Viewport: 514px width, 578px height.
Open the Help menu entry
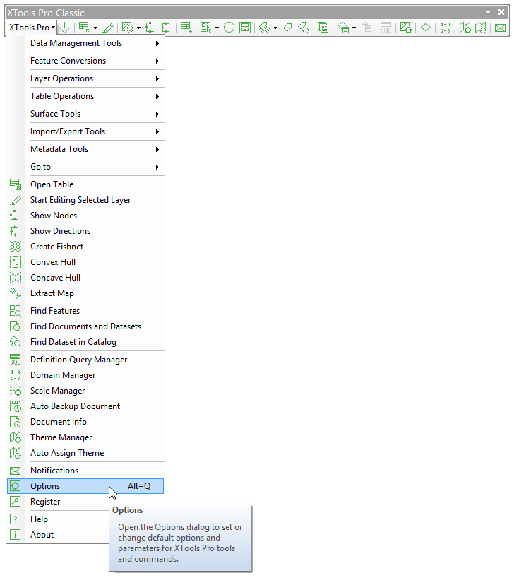point(58,519)
